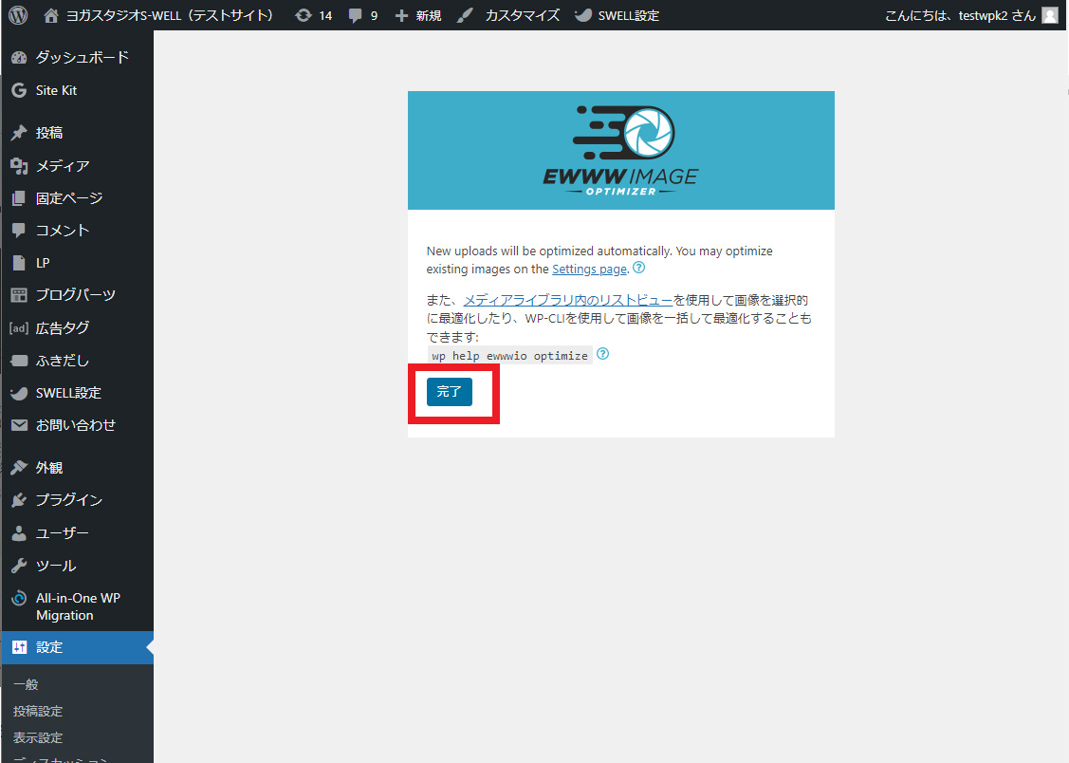This screenshot has height=763, width=1069.
Task: Click the customize brush icon
Action: click(465, 15)
